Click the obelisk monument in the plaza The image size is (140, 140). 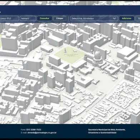coord(65,50)
